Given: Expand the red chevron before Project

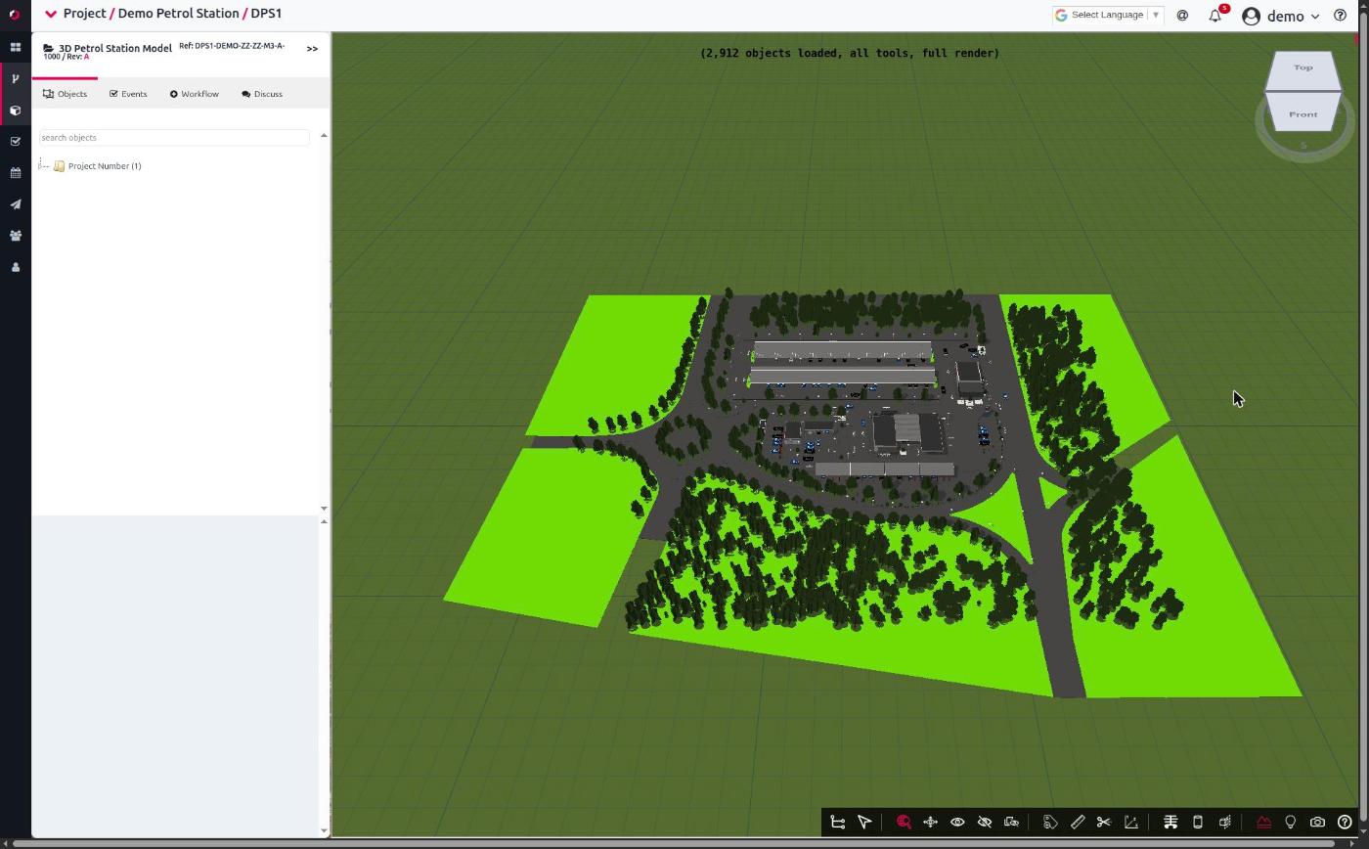Looking at the screenshot, I should (x=51, y=14).
